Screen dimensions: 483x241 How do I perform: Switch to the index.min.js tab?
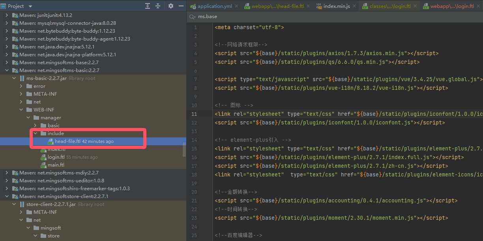(336, 6)
